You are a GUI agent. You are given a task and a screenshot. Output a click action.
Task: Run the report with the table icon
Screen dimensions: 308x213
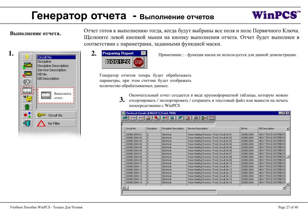(x=27, y=90)
